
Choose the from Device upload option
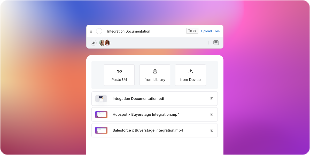(x=190, y=75)
